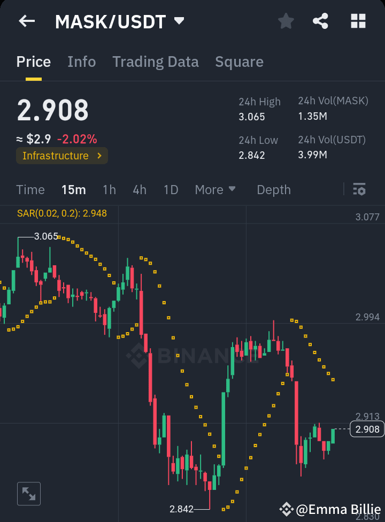Open the chart indicator settings icon
385x522 pixels.
(x=359, y=189)
